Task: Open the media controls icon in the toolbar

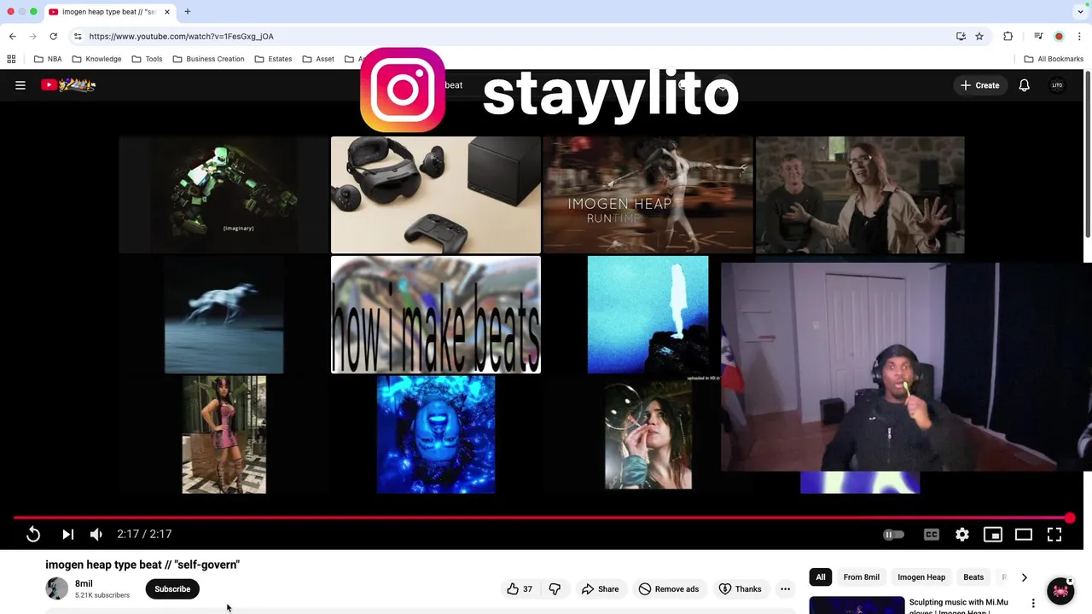Action: point(1038,36)
